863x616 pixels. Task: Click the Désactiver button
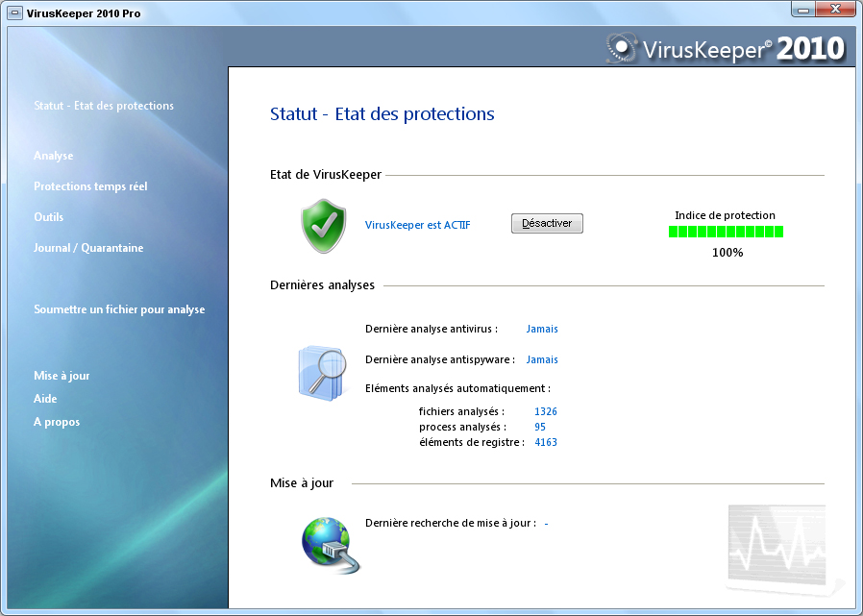pos(547,224)
